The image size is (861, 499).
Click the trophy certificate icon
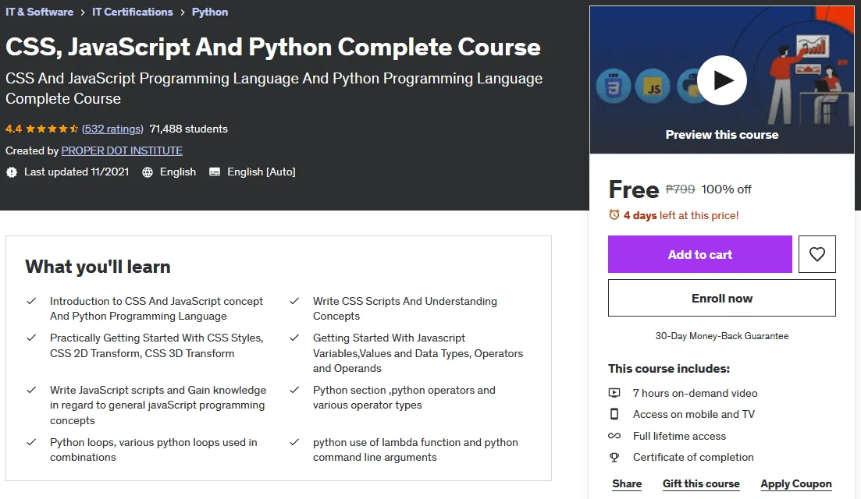[614, 458]
